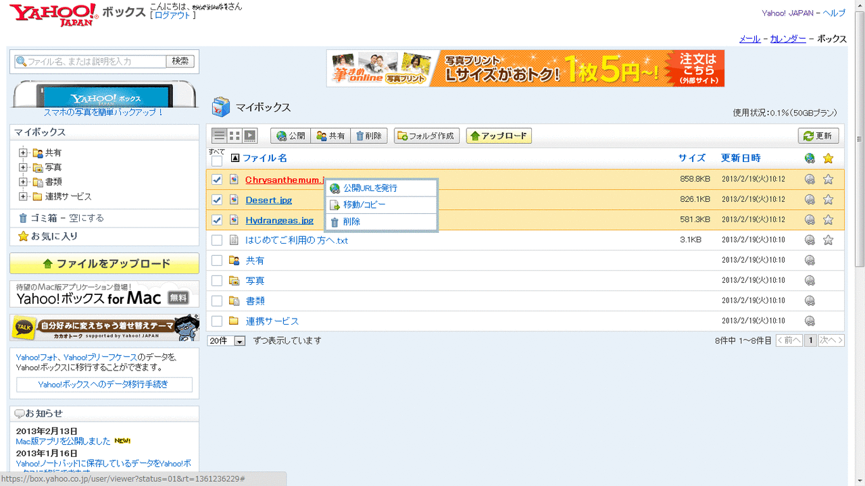The width and height of the screenshot is (865, 486).
Task: Click the green アップロード toolbar button
Action: (x=499, y=136)
